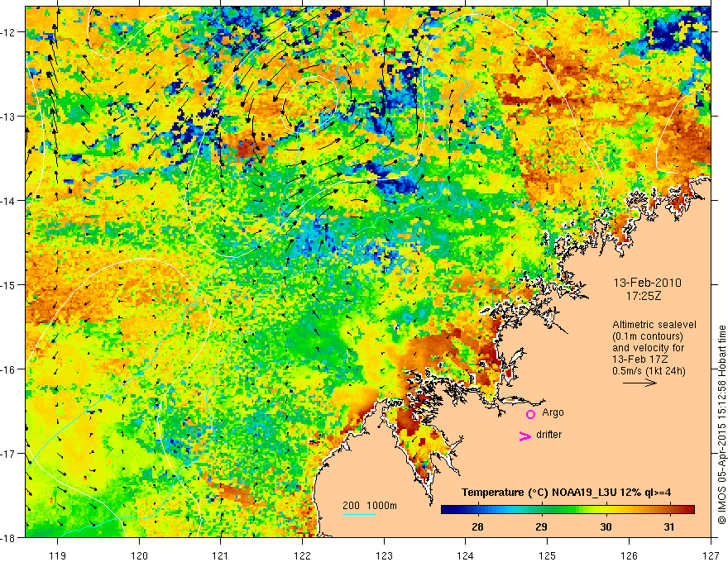The height and width of the screenshot is (562, 728).
Task: Click the 31 value under the colorbar
Action: pyautogui.click(x=669, y=526)
